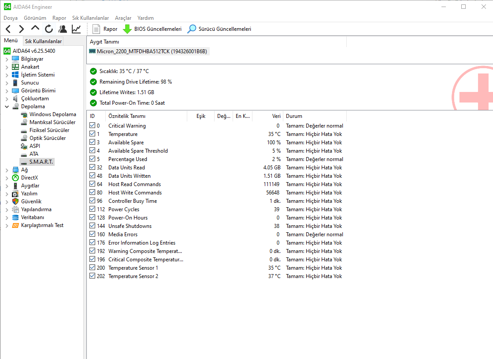Open the ASPI item
The height and width of the screenshot is (359, 493).
pos(30,146)
